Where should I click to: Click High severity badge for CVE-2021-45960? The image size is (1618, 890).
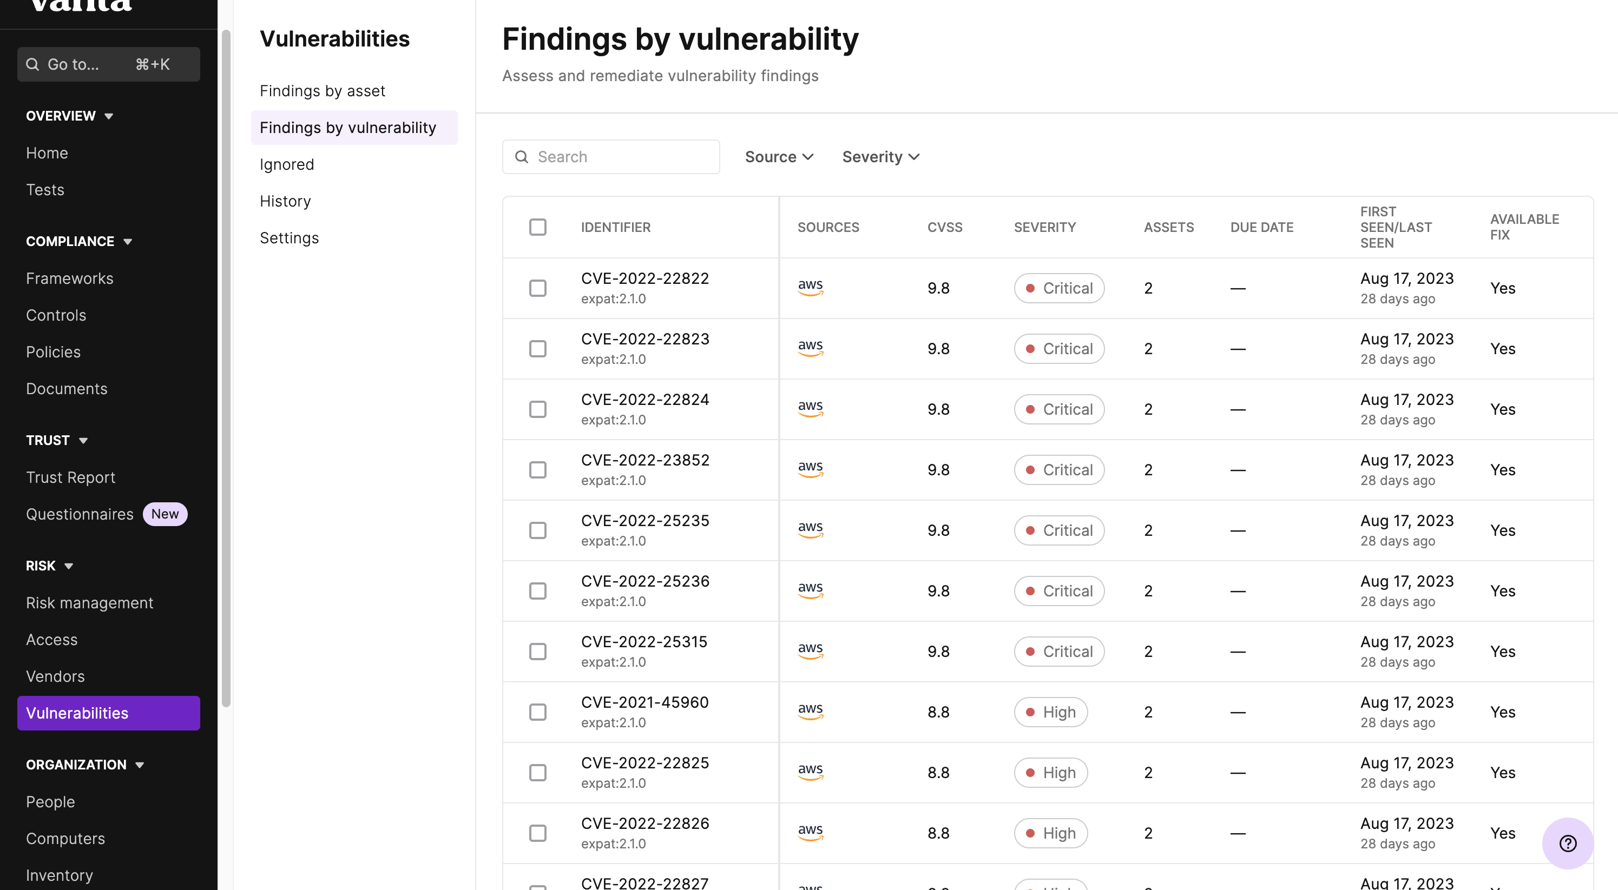pyautogui.click(x=1051, y=712)
